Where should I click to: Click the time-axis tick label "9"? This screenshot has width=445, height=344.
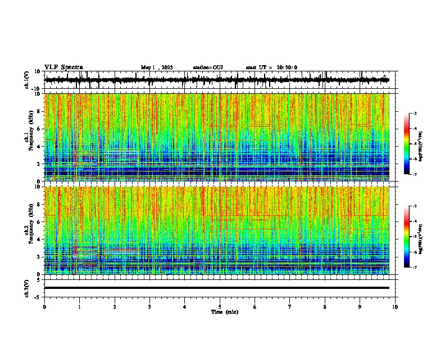click(360, 307)
